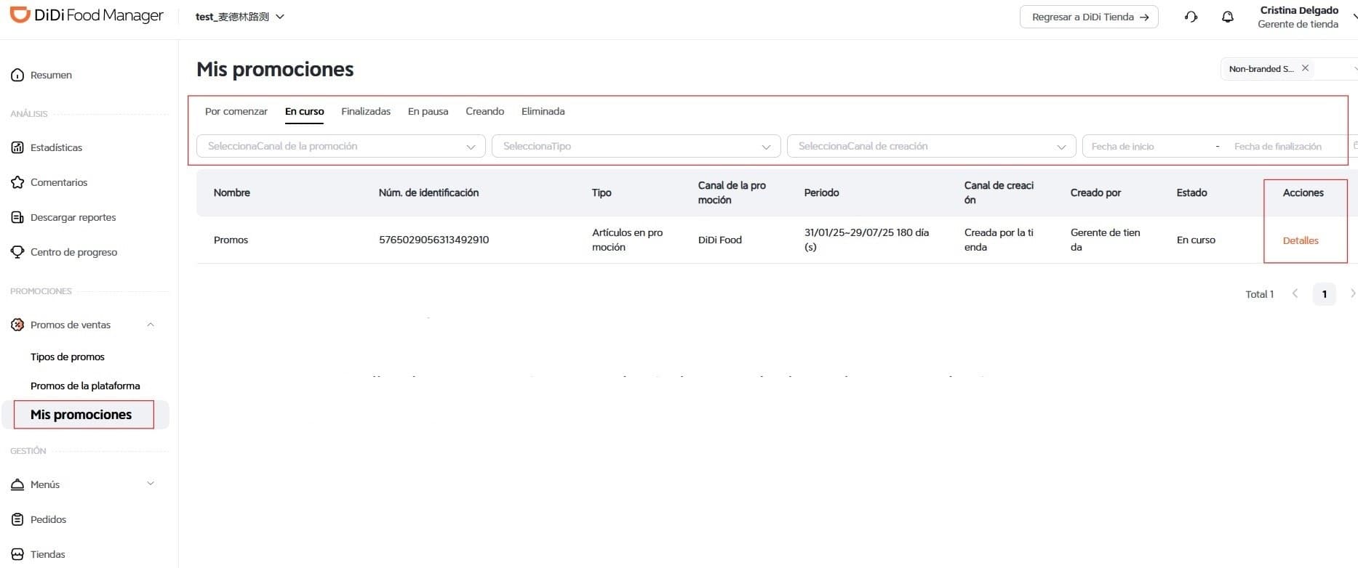This screenshot has width=1358, height=568.
Task: Open the SeleccionaTipo dropdown
Action: [636, 146]
